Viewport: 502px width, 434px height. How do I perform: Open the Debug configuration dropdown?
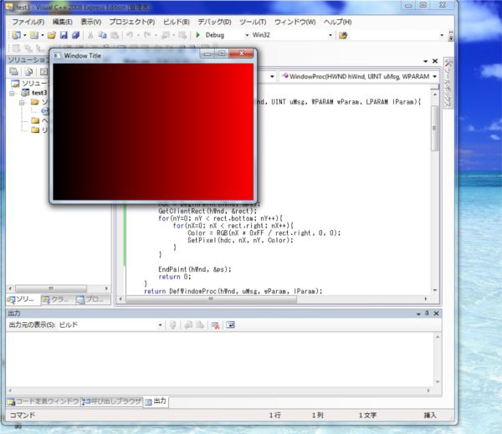point(247,35)
